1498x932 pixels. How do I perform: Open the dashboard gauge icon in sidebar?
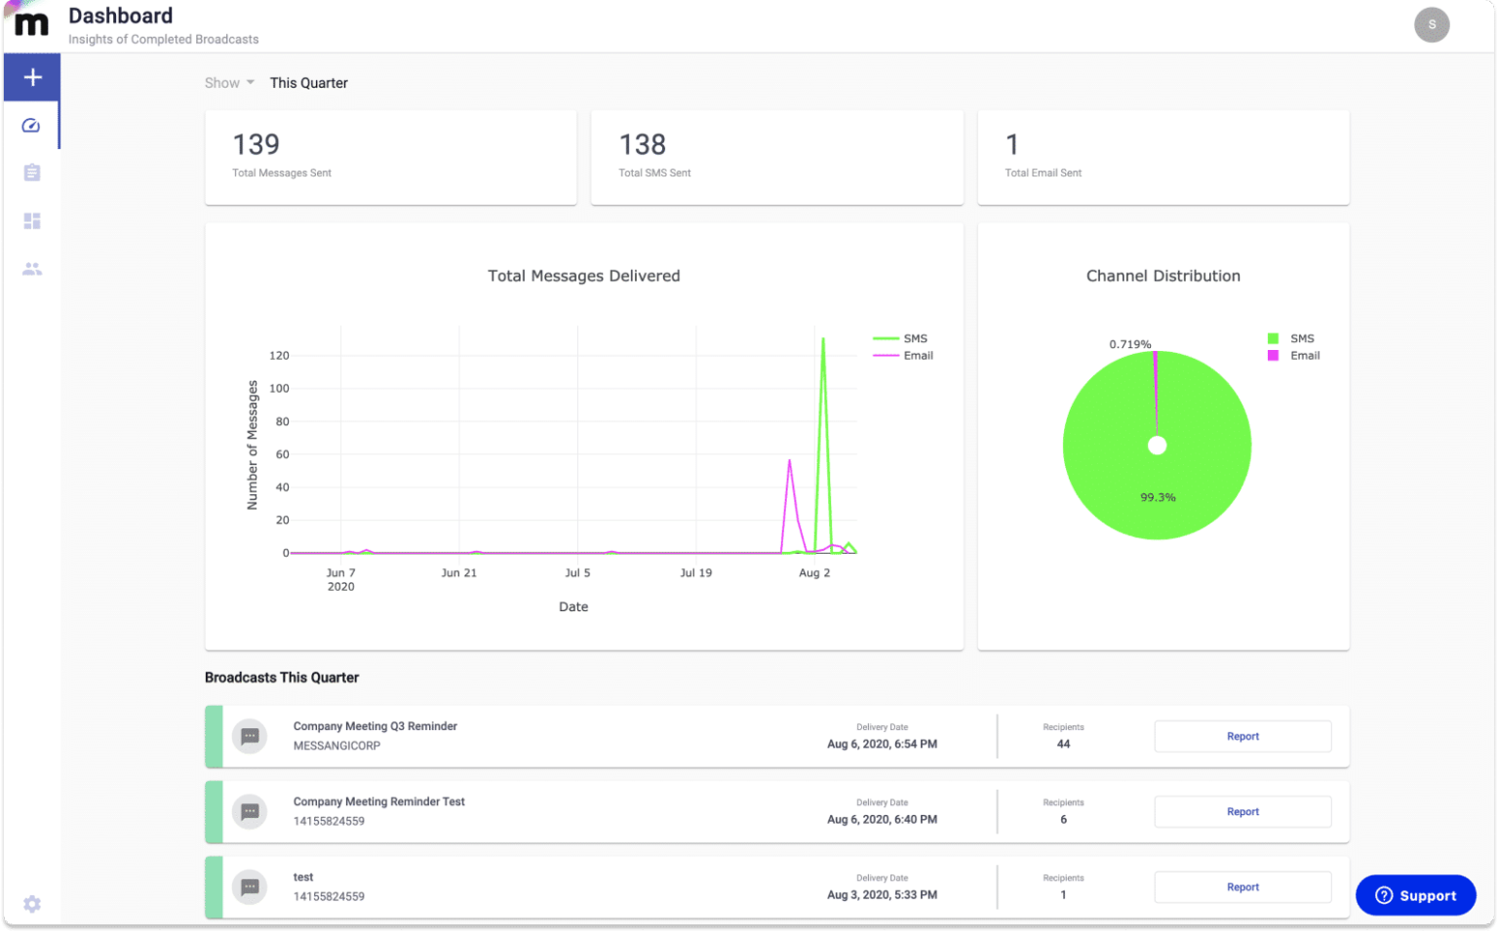(31, 126)
